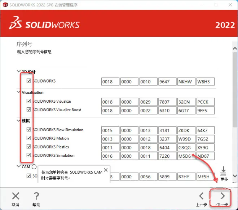The width and height of the screenshot is (238, 210).
Task: Proceed with the next step arrow
Action: [222, 196]
